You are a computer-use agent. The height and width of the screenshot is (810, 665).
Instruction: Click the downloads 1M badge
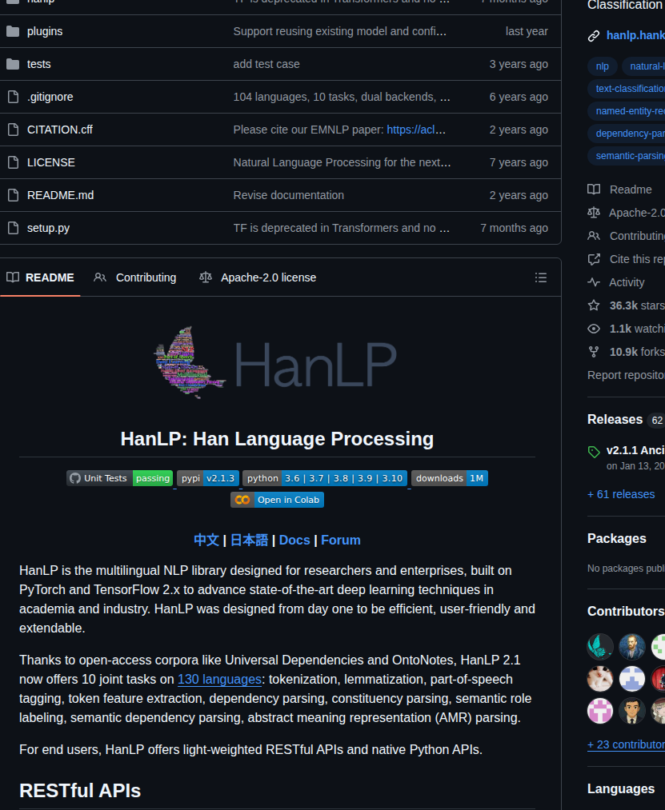(450, 478)
